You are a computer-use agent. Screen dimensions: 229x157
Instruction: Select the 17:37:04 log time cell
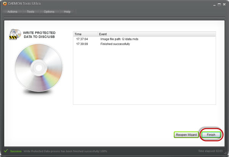point(82,39)
